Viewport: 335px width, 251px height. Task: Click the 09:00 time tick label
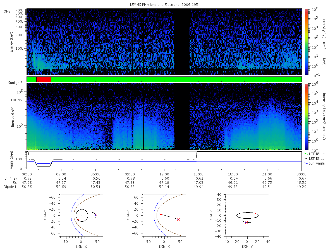click(130, 174)
